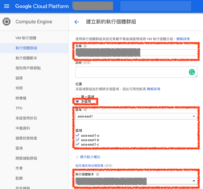Uncheck the asia-east1-b checkbox
The width and height of the screenshot is (203, 189).
tap(78, 140)
